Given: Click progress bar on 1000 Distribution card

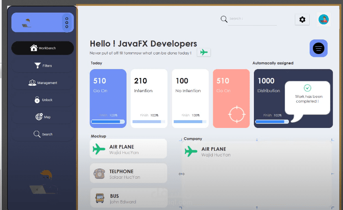Looking at the screenshot, I should [x=272, y=121].
